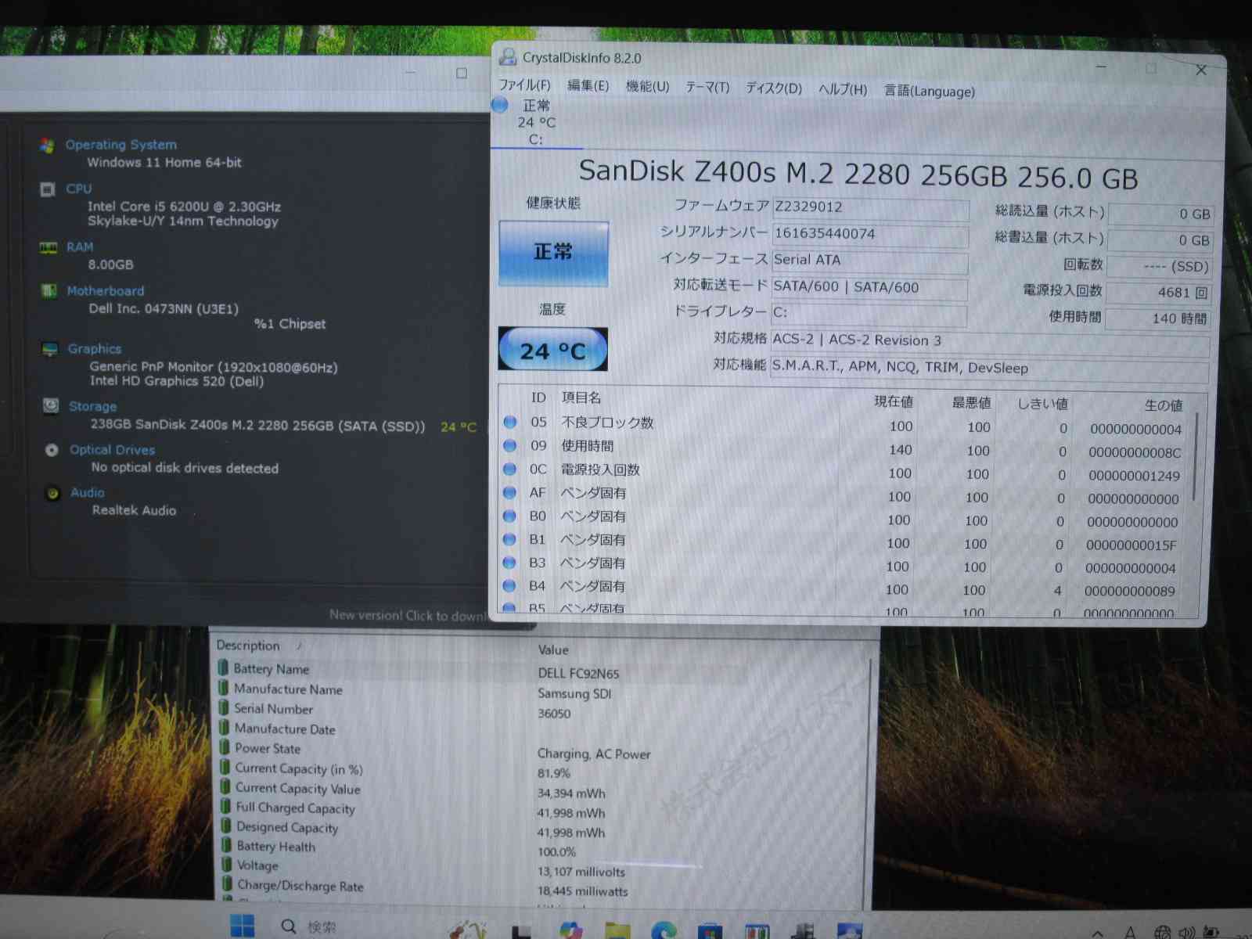Open the ファイル(F) menu
Image resolution: width=1252 pixels, height=939 pixels.
pyautogui.click(x=524, y=85)
